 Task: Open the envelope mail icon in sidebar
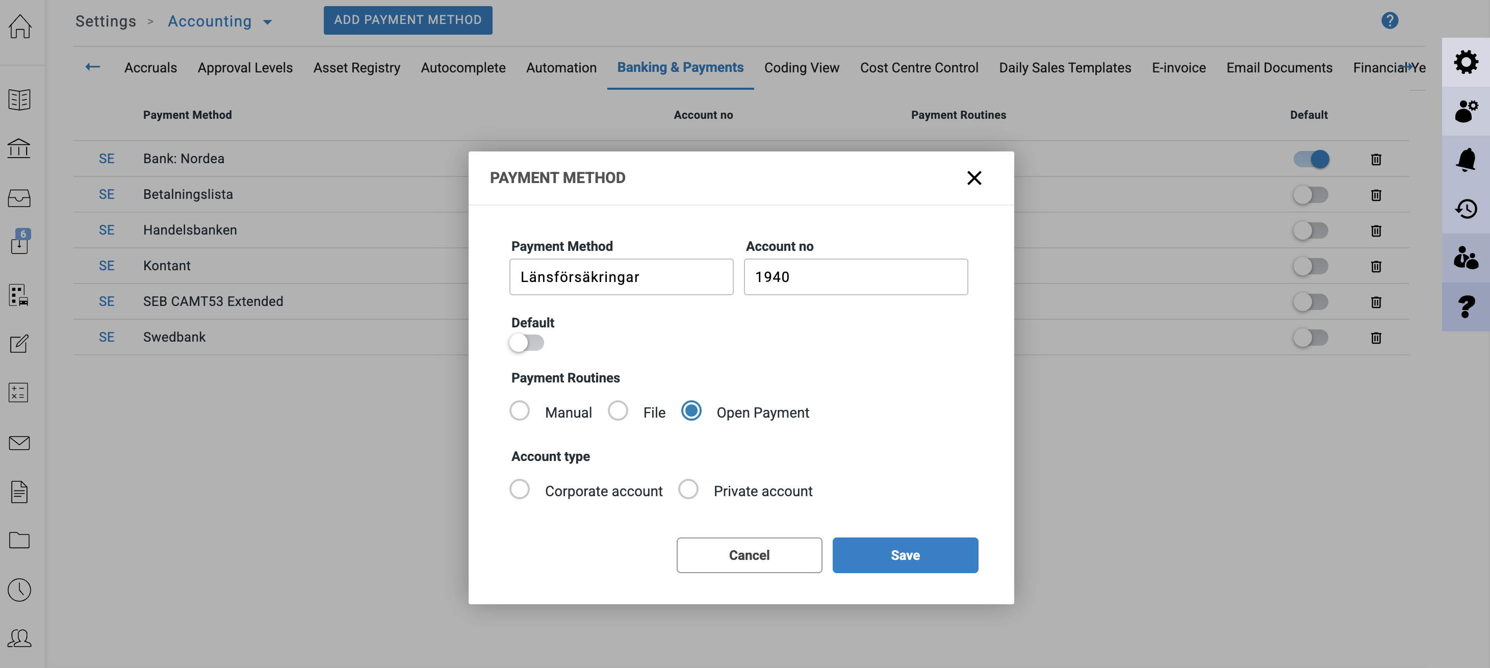click(x=19, y=443)
